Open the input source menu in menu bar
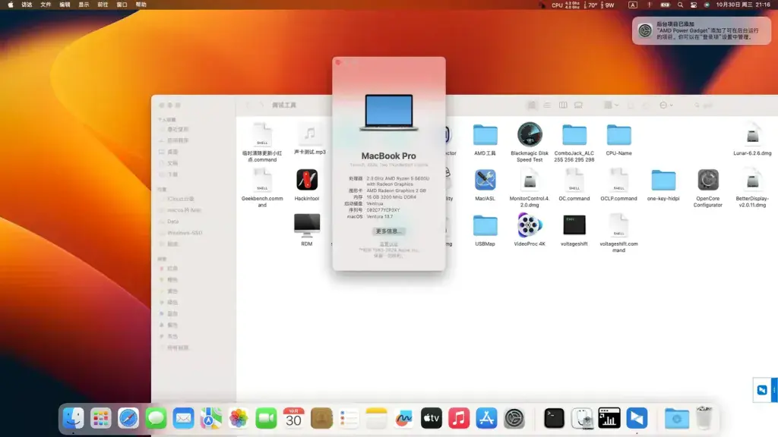 click(633, 5)
